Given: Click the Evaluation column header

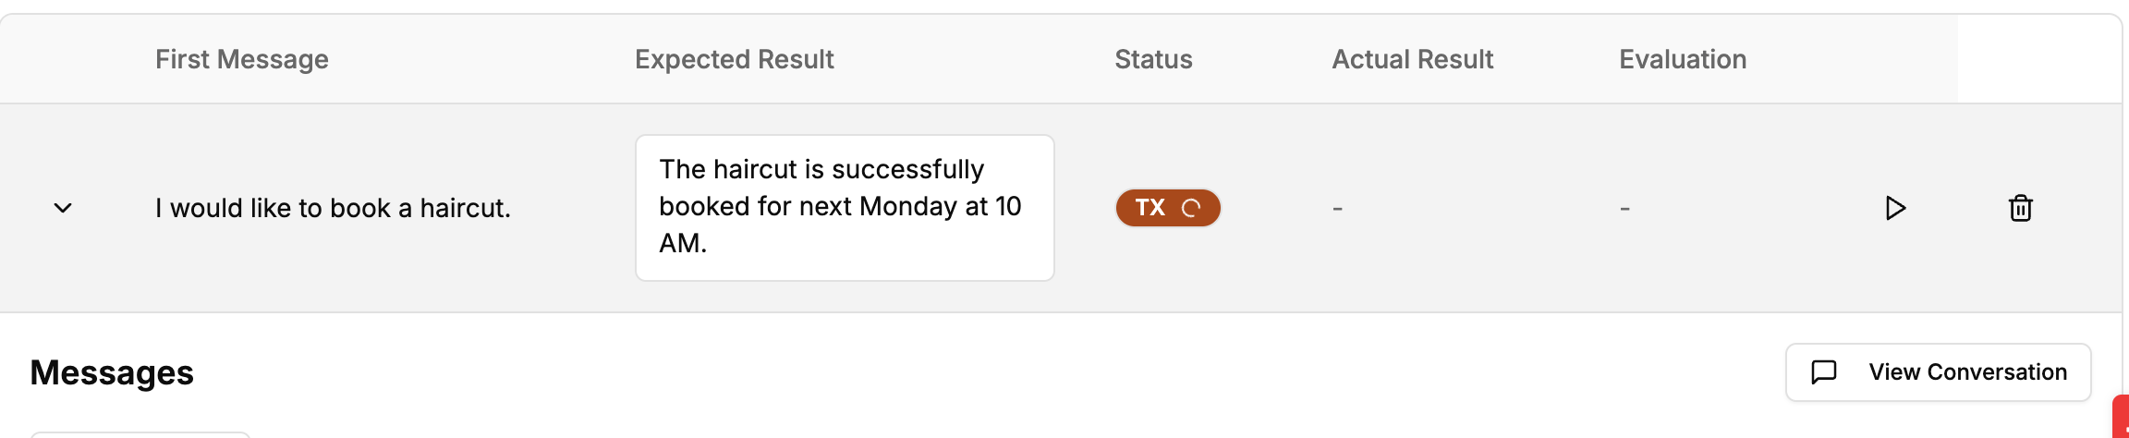Looking at the screenshot, I should (x=1683, y=59).
